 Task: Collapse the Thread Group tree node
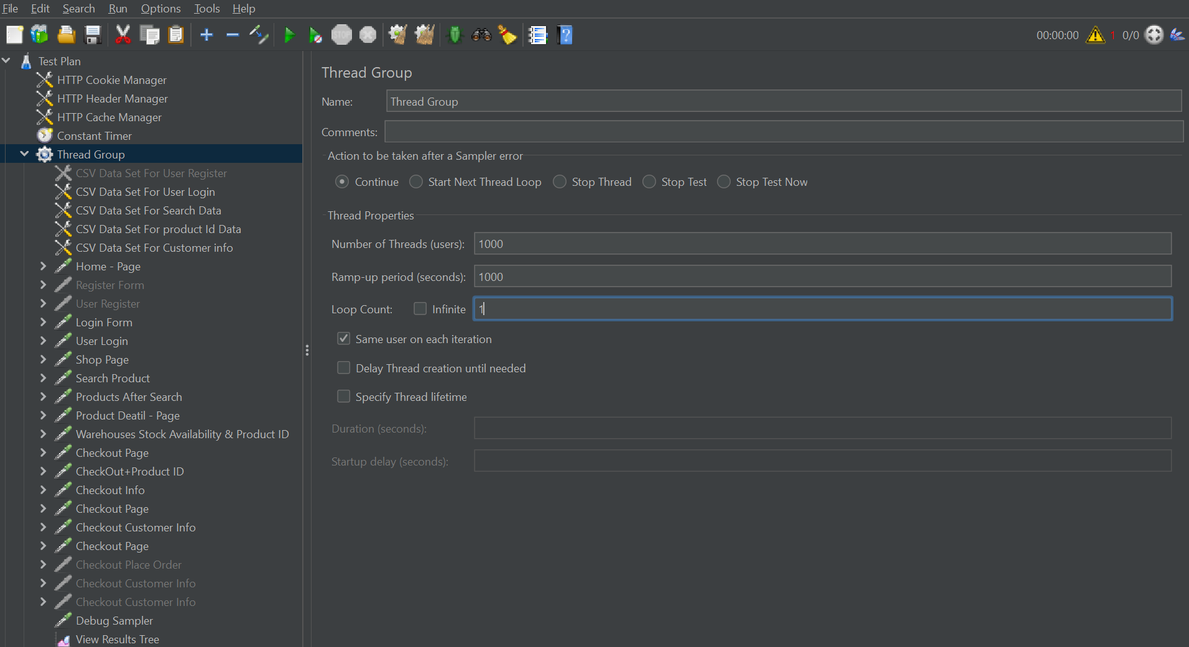(24, 154)
